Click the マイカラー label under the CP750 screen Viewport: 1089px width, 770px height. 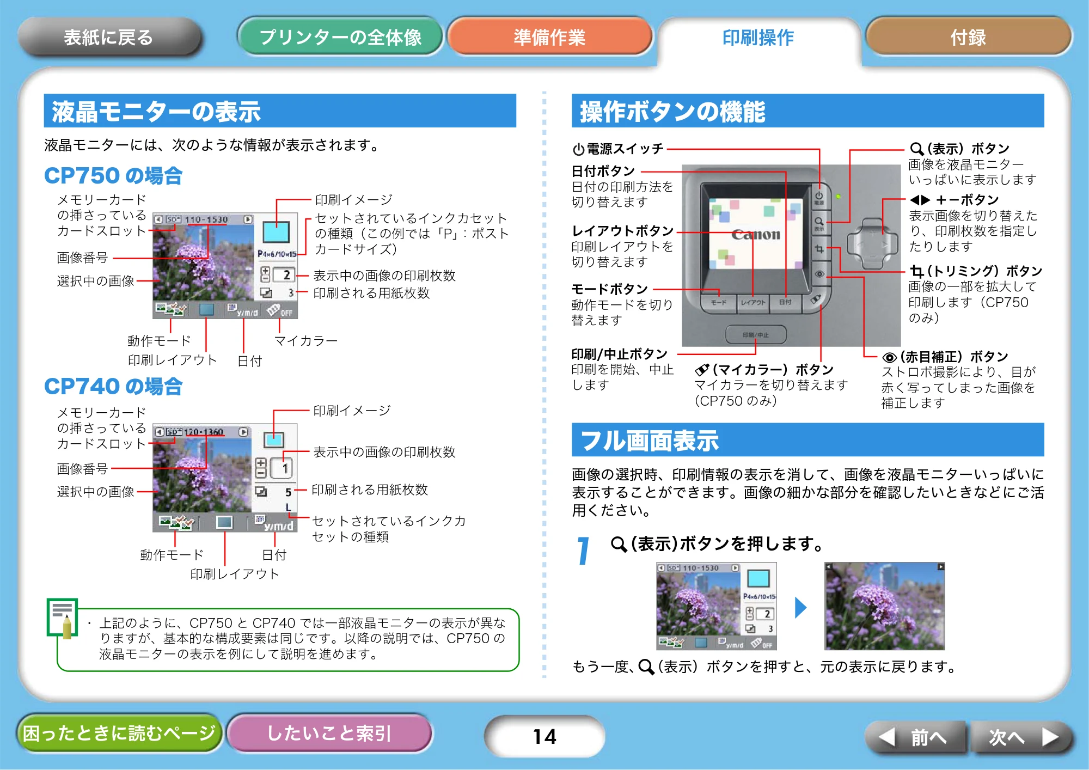pos(305,341)
